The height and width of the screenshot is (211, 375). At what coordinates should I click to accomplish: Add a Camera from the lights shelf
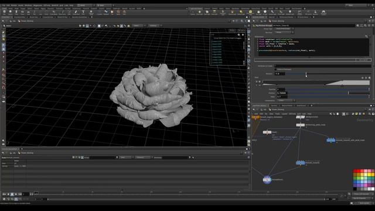pyautogui.click(x=193, y=12)
